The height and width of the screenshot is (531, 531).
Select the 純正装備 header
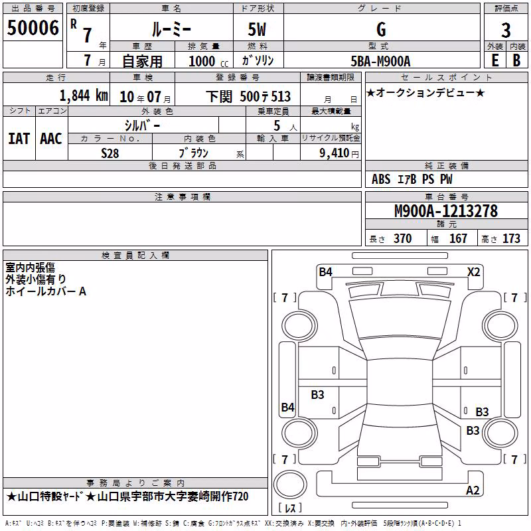tap(446, 165)
